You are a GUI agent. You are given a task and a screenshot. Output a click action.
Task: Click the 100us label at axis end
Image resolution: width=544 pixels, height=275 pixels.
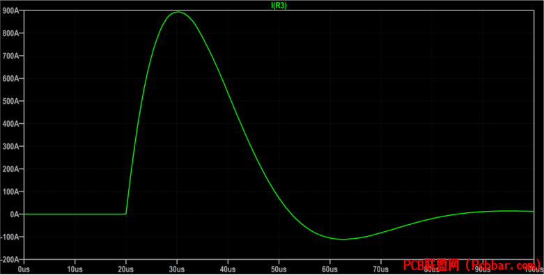[x=533, y=269]
